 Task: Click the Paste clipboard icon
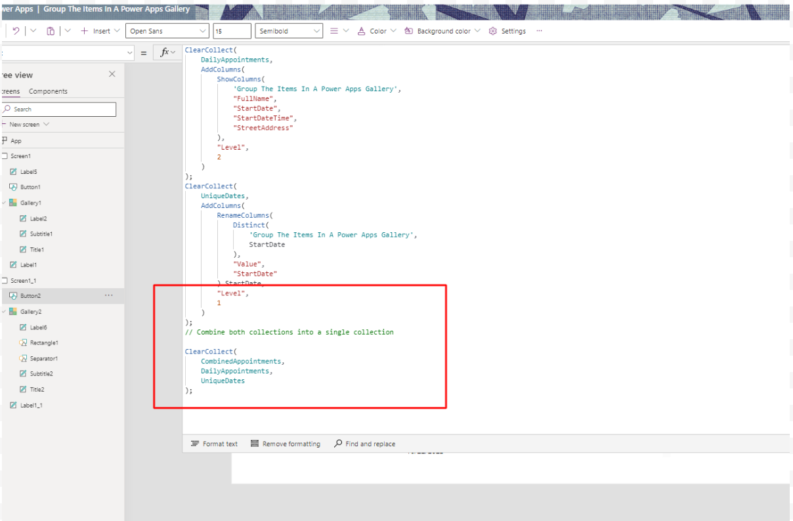click(x=51, y=30)
